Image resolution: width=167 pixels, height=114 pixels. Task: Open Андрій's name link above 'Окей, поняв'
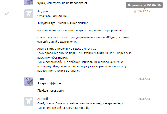pos(43,99)
